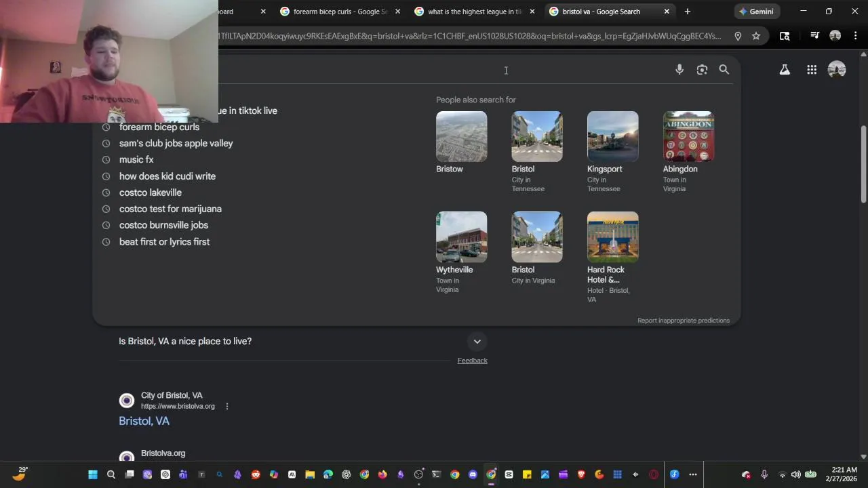868x488 pixels.
Task: Submit search with magnifying glass icon
Action: click(724, 70)
